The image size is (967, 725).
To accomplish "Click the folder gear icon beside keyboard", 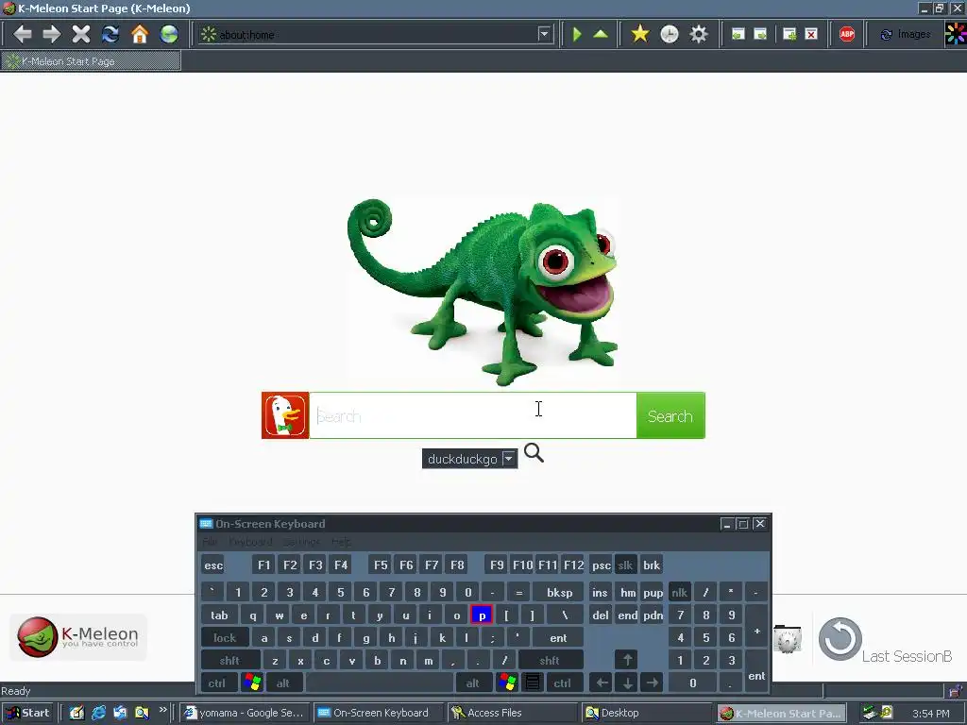I will (x=788, y=639).
